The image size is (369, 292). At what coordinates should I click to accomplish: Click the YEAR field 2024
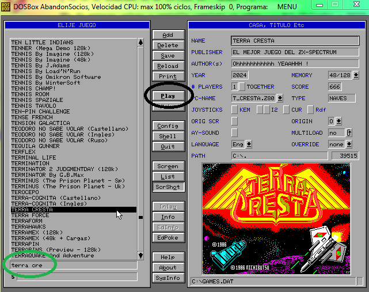(239, 75)
